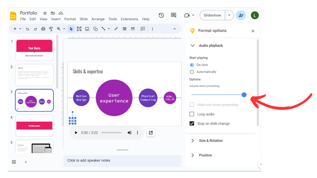Open the View menu
Image resolution: width=317 pixels, height=178 pixels.
(43, 19)
